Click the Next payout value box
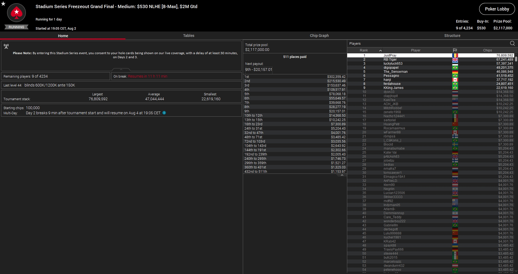The height and width of the screenshot is (274, 518). (x=258, y=70)
